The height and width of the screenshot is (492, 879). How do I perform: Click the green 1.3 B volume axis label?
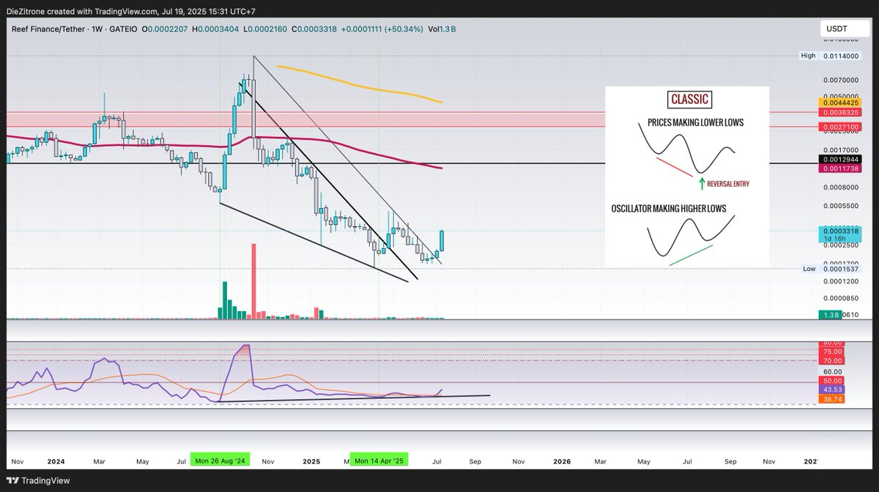[830, 315]
